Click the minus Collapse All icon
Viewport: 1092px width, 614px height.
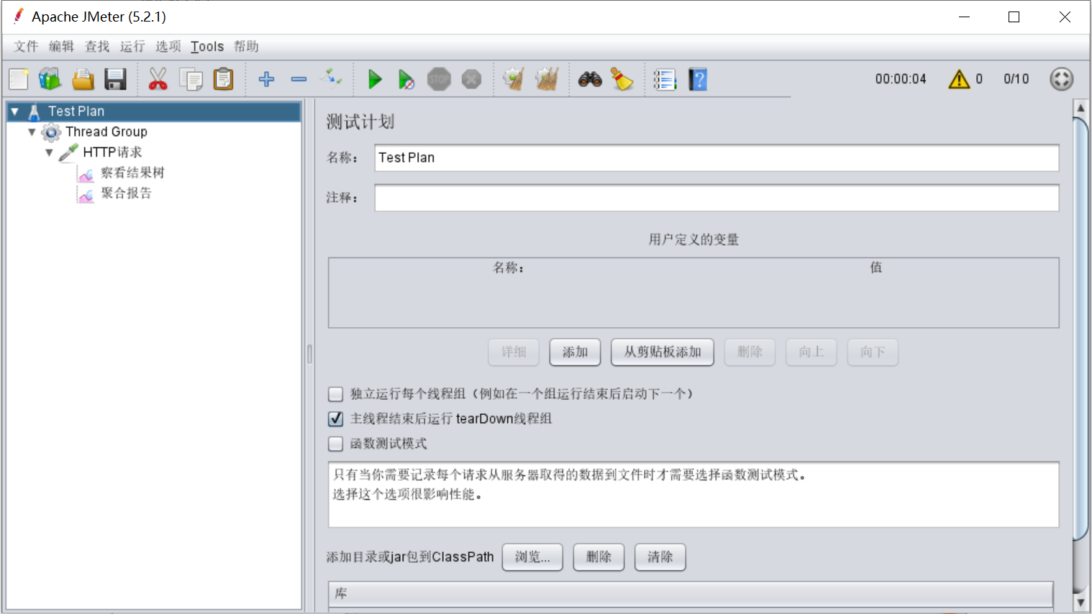[x=299, y=79]
